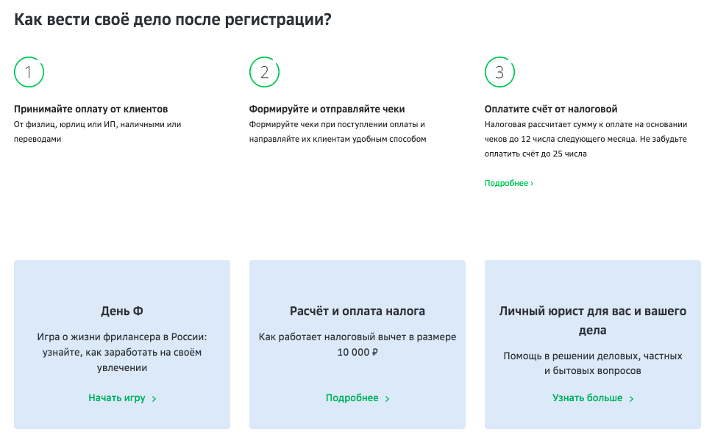Image resolution: width=715 pixels, height=446 pixels.
Task: Follow the Узнать больше link
Action: click(588, 398)
